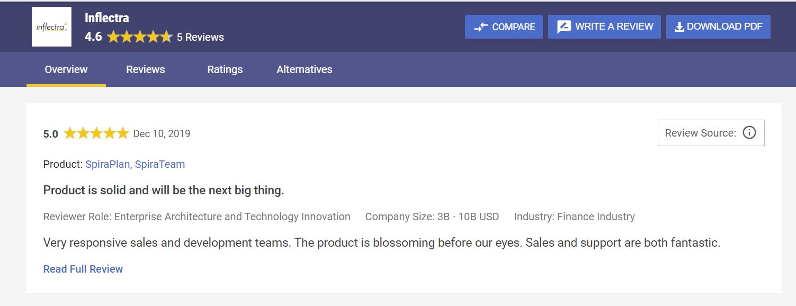Click the Dec 10, 2019 review date

tap(162, 133)
